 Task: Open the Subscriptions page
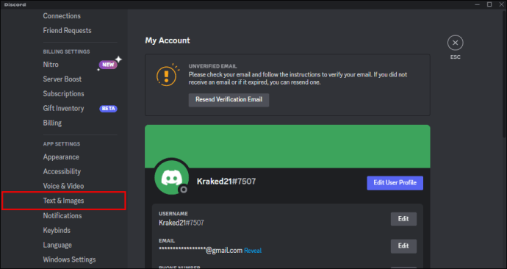click(63, 93)
